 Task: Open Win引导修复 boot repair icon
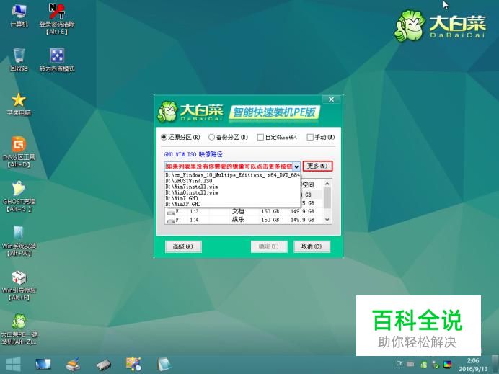(x=19, y=285)
